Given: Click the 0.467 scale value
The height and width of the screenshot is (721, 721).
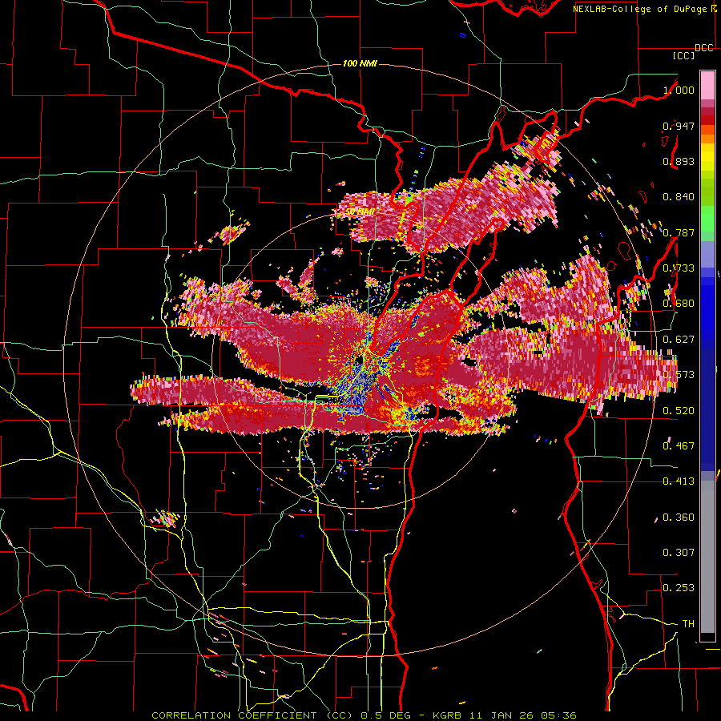Looking at the screenshot, I should point(679,445).
